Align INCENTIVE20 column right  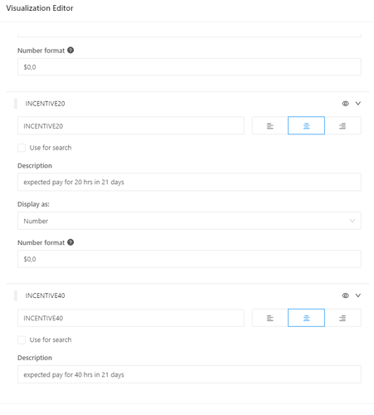(x=342, y=126)
